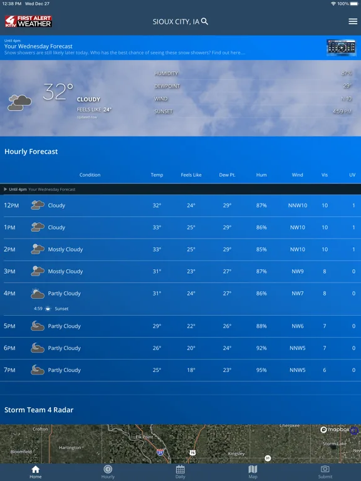Tap the sunset icon at 4:59
Viewport: 361px width, 481px height.
pyautogui.click(x=48, y=309)
